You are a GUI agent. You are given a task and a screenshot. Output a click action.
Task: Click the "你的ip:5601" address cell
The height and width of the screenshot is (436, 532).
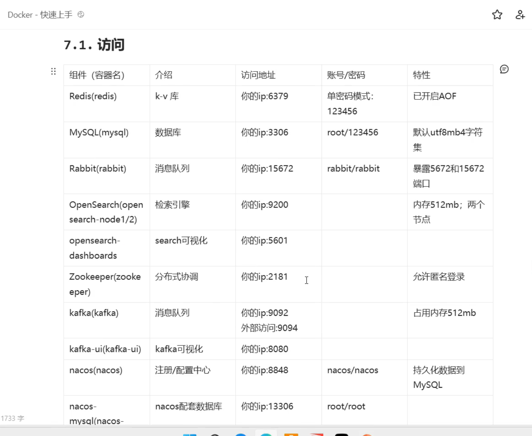(x=278, y=248)
